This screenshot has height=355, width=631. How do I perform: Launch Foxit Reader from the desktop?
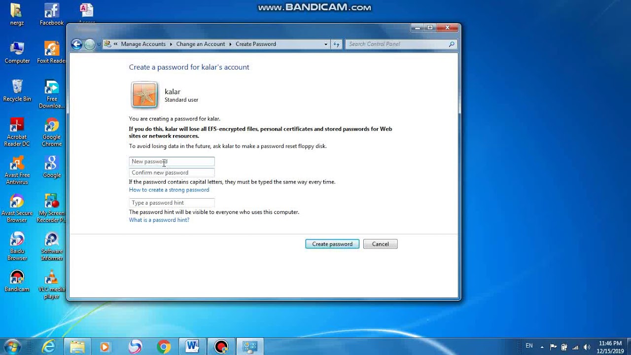52,52
